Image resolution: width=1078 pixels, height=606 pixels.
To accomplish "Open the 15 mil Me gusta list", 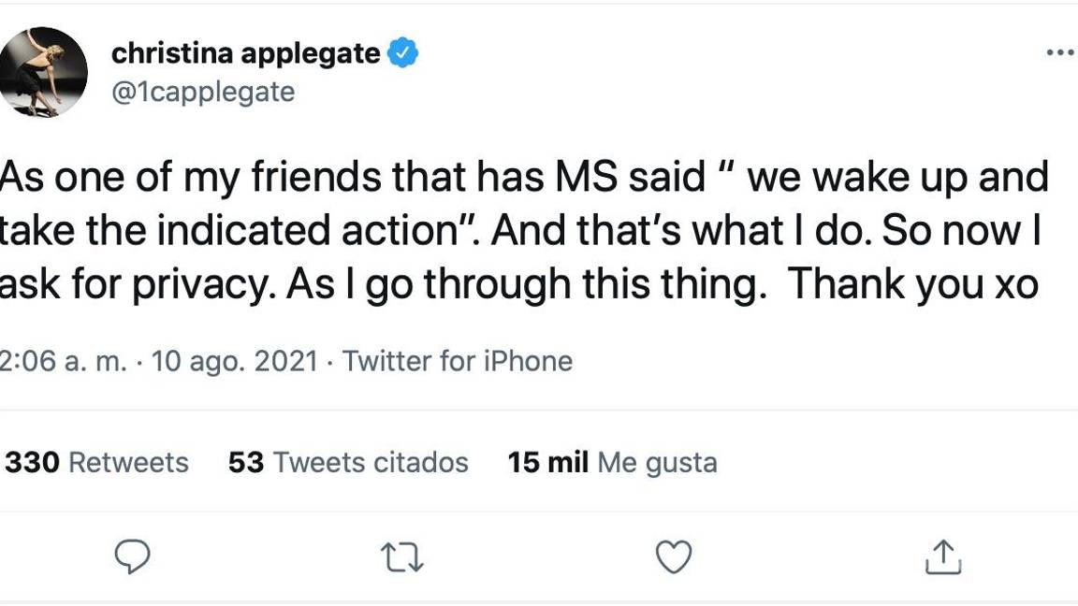I will point(611,462).
